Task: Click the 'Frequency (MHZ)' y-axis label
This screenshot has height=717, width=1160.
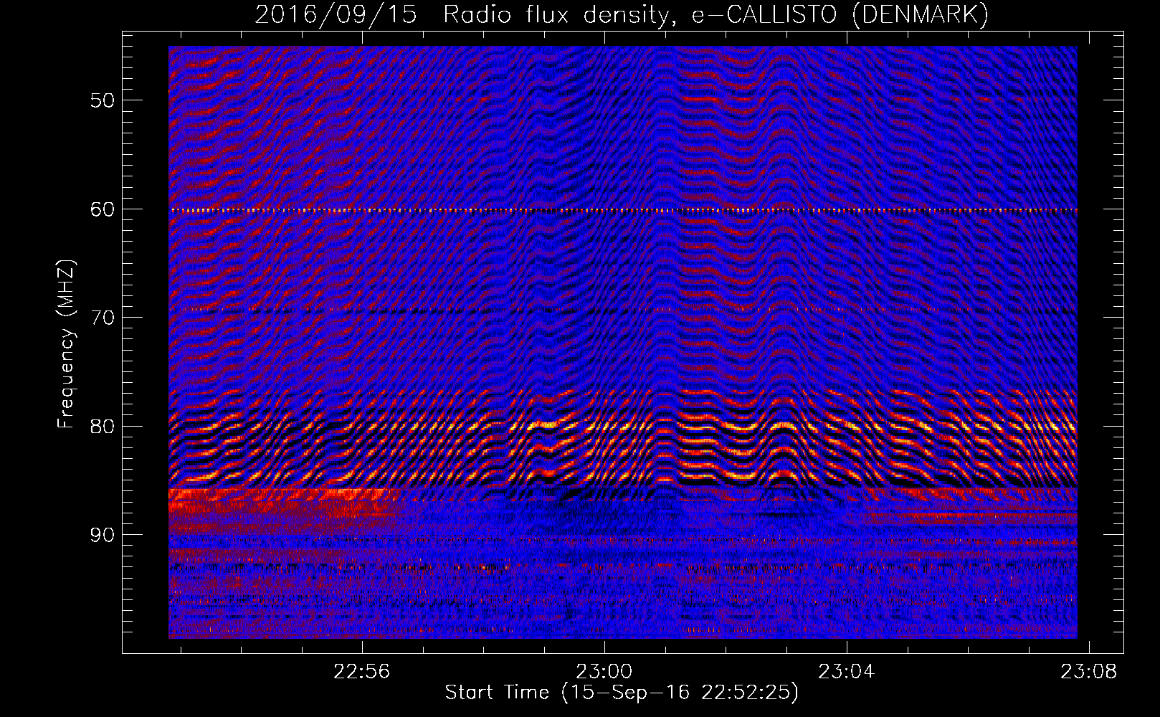Action: (66, 344)
